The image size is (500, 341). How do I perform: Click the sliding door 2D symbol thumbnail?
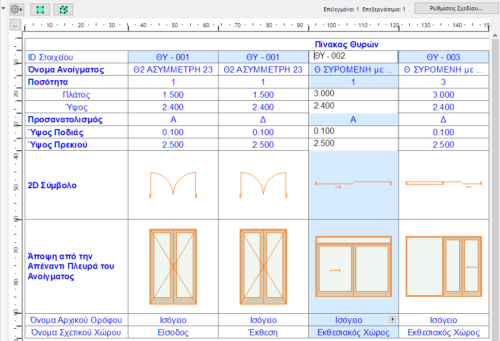pyautogui.click(x=353, y=184)
